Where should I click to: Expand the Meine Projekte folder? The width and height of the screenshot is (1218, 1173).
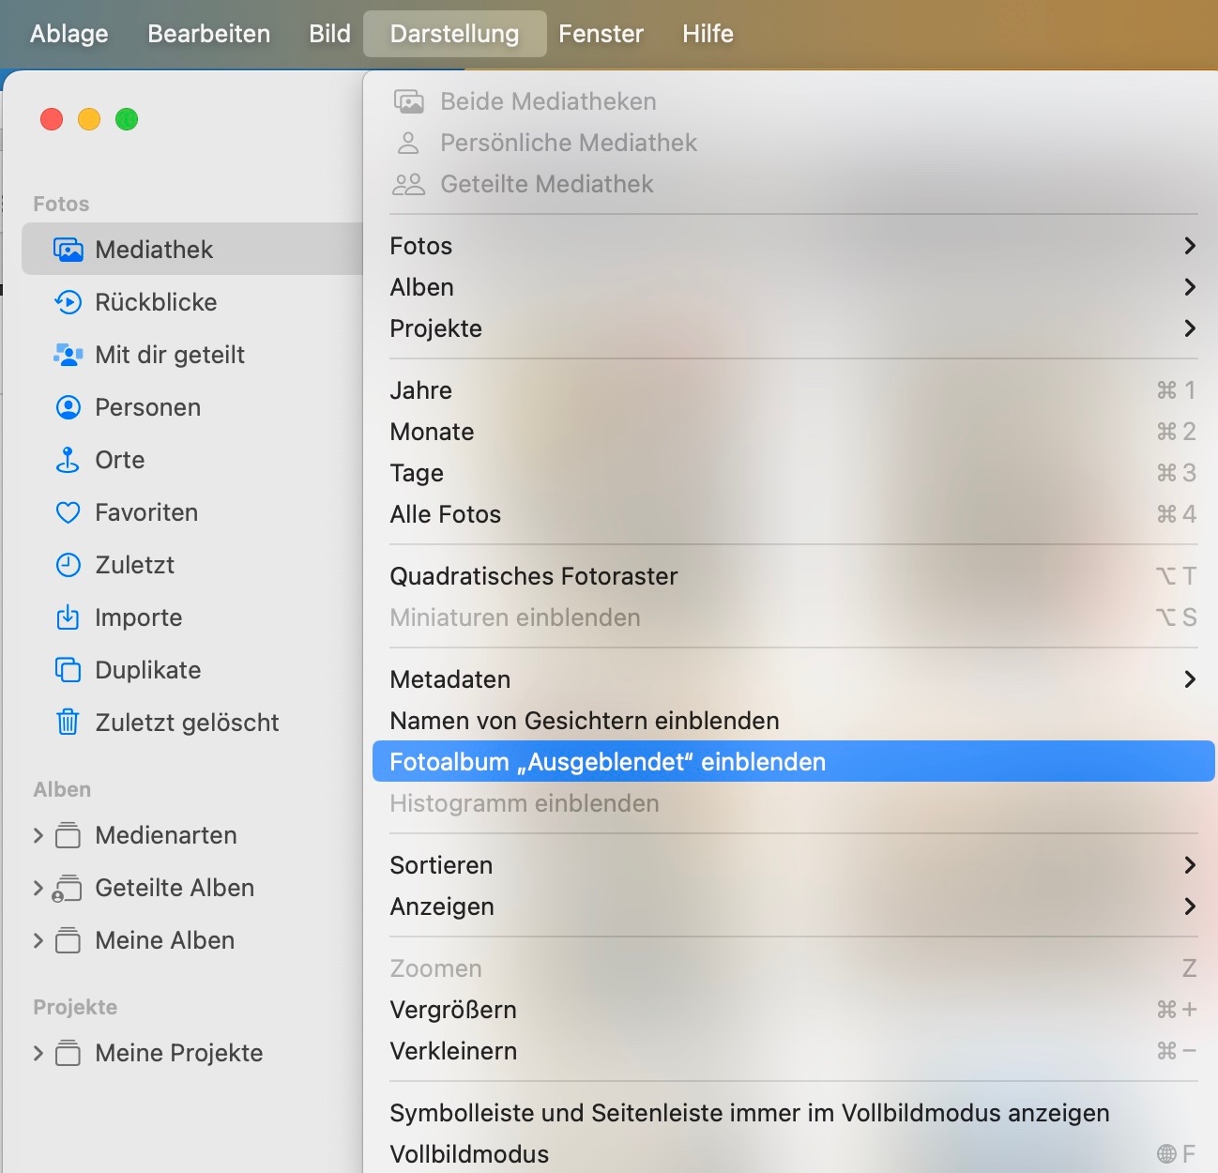pos(38,1053)
